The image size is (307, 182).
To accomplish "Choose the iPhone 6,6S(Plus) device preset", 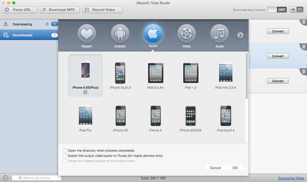I will [x=85, y=75].
